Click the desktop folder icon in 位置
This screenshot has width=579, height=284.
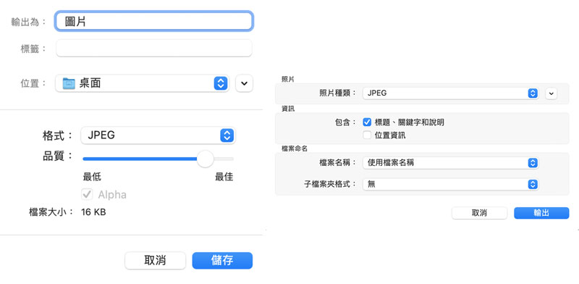pos(69,83)
